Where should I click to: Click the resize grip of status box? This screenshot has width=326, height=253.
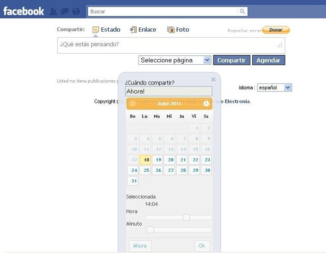pyautogui.click(x=280, y=45)
